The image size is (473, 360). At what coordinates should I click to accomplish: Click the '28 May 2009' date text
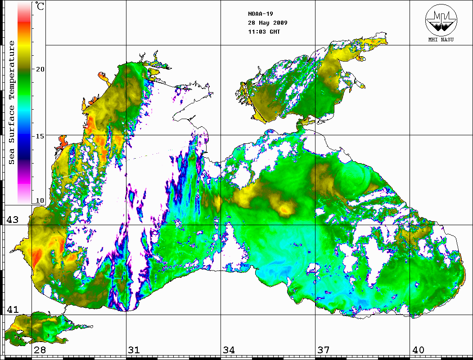click(x=268, y=23)
